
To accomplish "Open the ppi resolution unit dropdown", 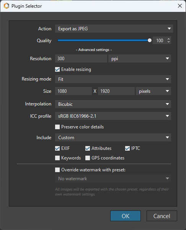I will coord(140,59).
